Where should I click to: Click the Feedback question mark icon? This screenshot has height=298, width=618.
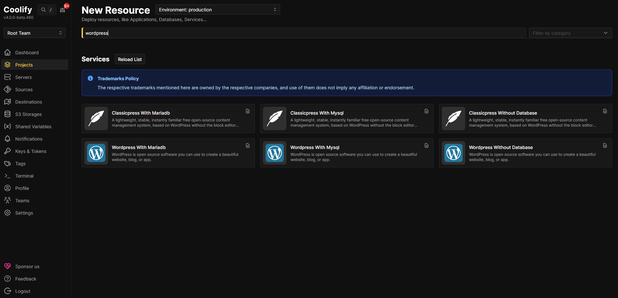click(7, 279)
